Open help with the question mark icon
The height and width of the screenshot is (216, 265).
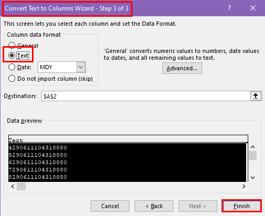click(229, 8)
